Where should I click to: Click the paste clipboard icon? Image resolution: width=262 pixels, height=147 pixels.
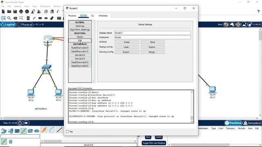[52, 11]
